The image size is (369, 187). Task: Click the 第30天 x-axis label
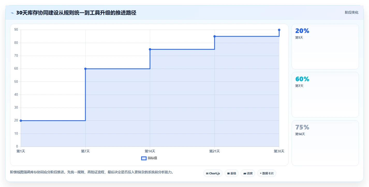click(279, 151)
